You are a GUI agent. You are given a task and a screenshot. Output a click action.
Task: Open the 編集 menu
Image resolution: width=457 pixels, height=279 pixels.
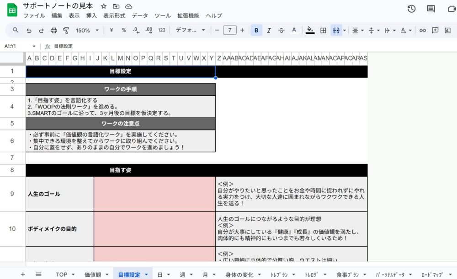coord(57,15)
